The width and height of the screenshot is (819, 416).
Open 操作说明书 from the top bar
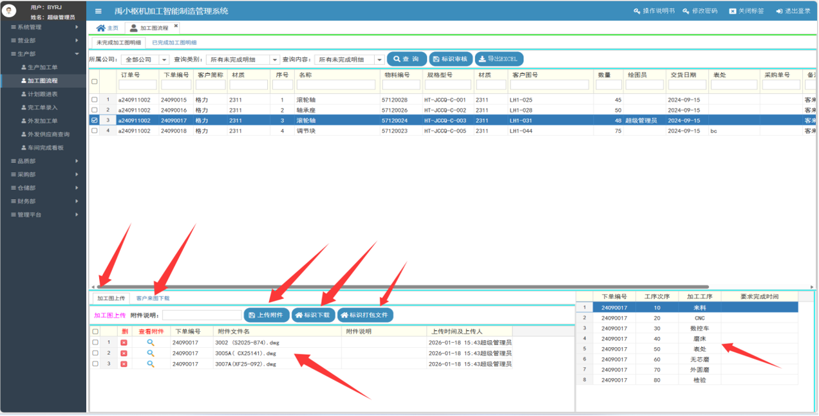click(x=654, y=11)
